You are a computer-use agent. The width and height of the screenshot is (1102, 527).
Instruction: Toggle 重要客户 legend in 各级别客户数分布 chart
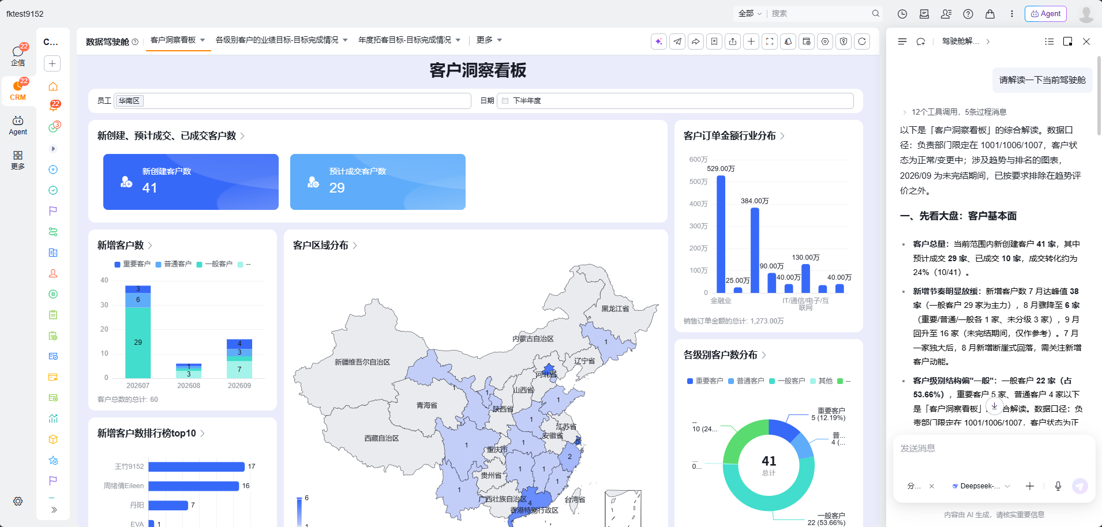(705, 381)
